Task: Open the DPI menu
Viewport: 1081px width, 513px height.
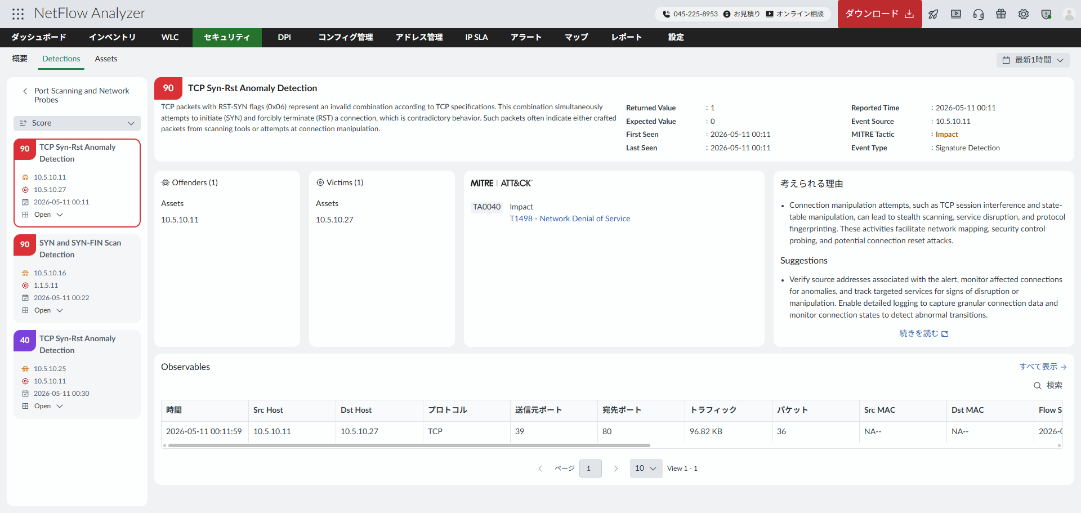Action: pos(284,37)
